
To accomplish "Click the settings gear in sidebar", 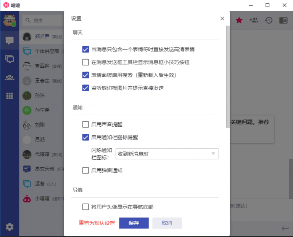I will pos(10,227).
